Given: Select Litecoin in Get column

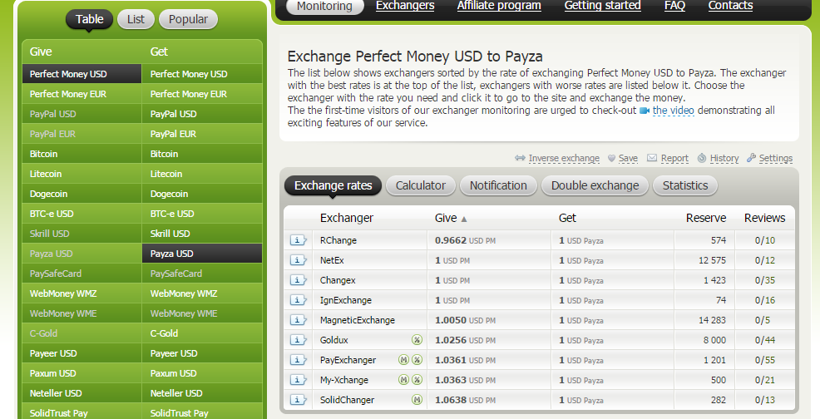Looking at the screenshot, I should point(202,174).
